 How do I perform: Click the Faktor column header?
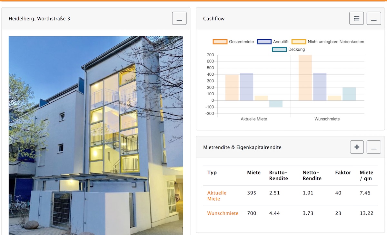(x=343, y=173)
